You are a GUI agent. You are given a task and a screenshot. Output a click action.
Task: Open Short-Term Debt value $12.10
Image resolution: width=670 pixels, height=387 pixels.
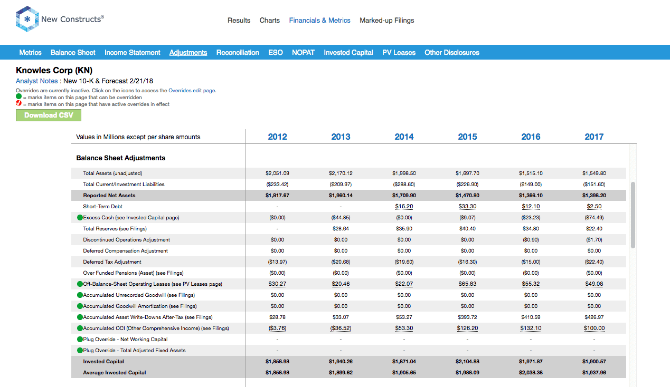click(531, 207)
